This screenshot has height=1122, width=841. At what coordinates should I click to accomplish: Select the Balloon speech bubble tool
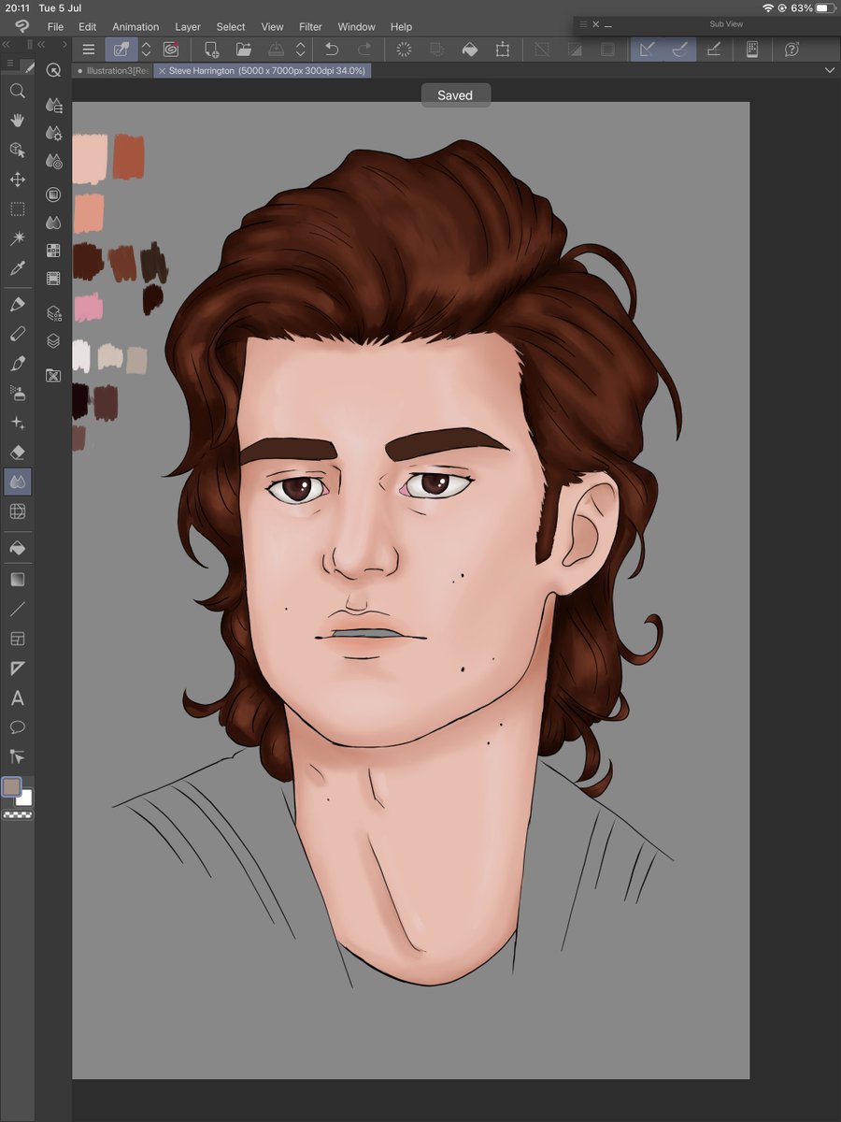(x=17, y=727)
